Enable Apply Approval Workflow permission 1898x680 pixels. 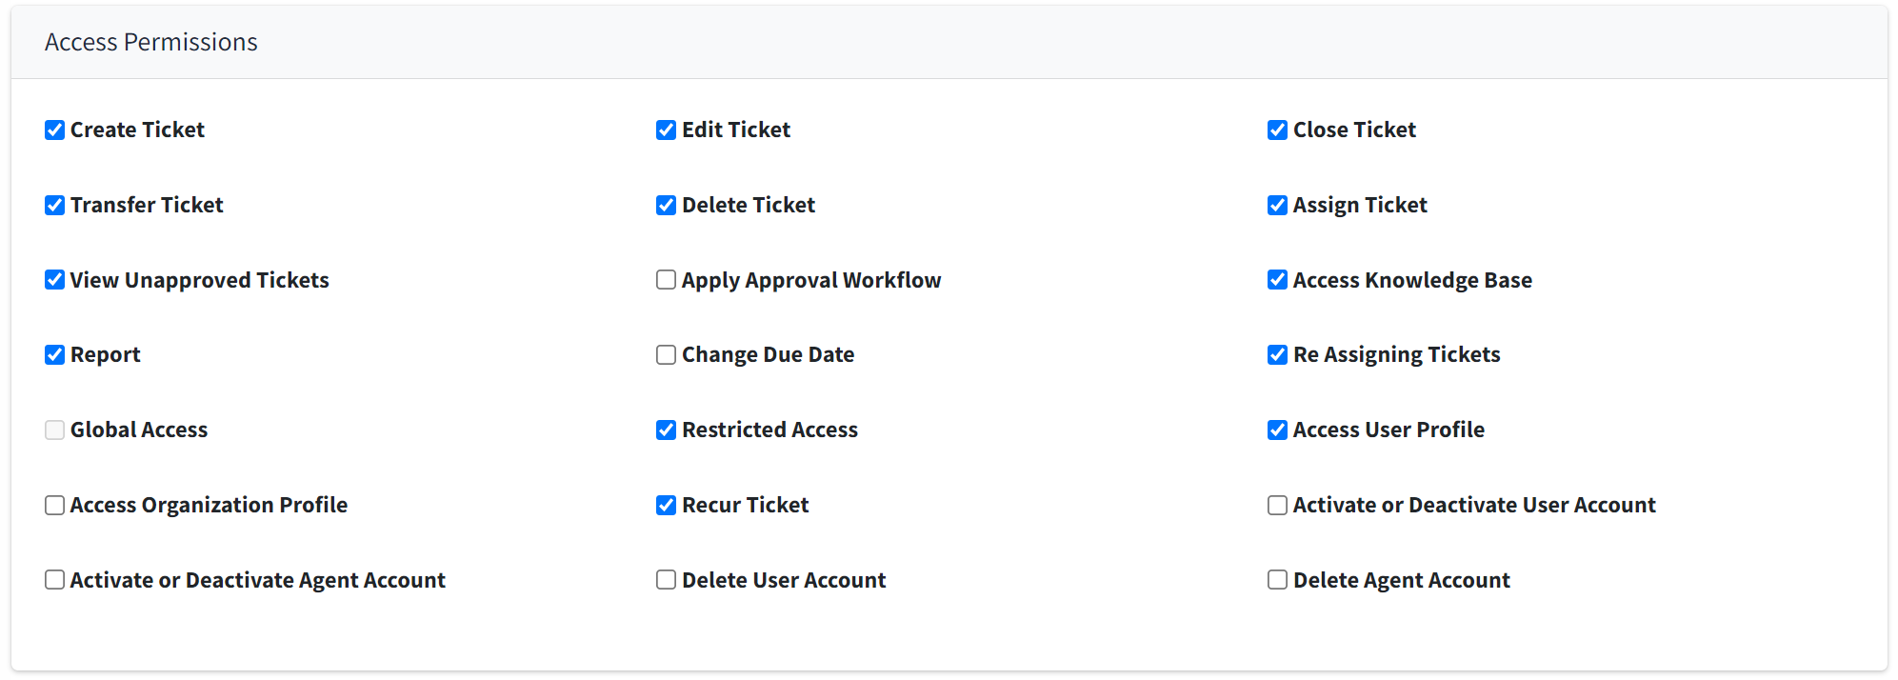pyautogui.click(x=667, y=280)
